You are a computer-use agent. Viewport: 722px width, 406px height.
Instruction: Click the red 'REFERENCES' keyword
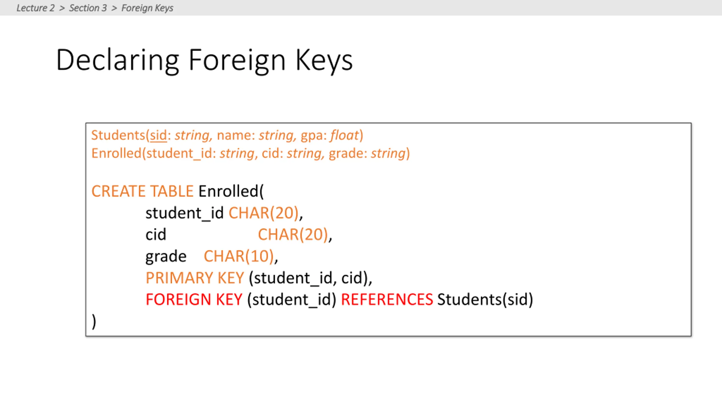click(x=387, y=299)
